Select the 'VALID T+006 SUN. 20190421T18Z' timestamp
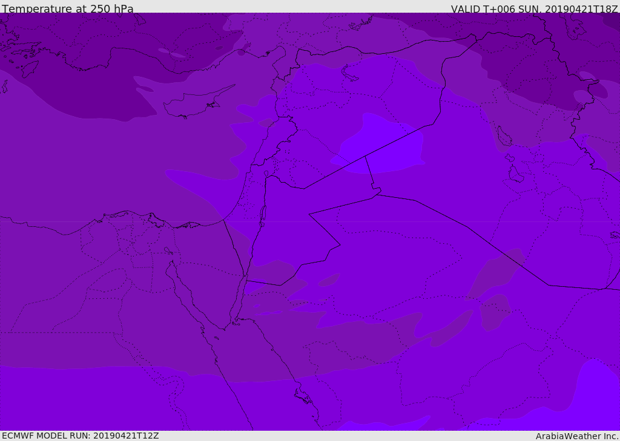This screenshot has width=620, height=441. tap(535, 8)
